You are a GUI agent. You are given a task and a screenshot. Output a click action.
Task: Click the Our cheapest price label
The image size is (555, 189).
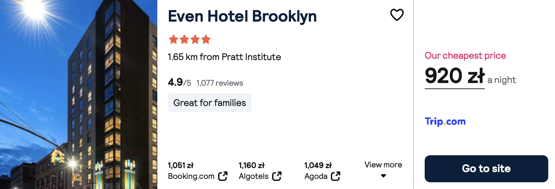[465, 56]
